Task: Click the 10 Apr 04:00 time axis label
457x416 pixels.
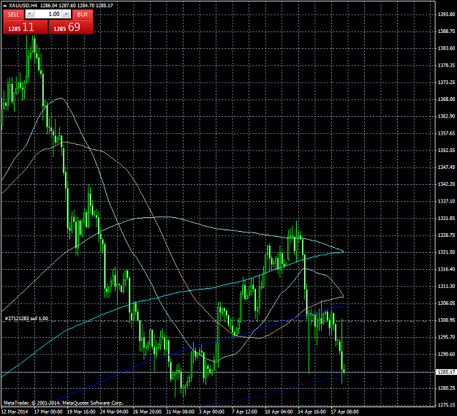Action: coord(279,412)
